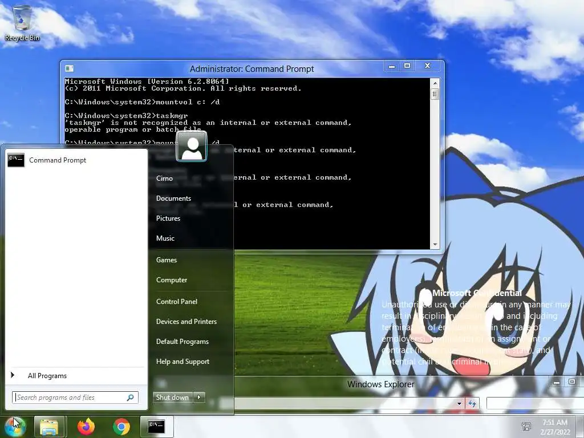Launch Firefox from the taskbar
Image resolution: width=584 pixels, height=438 pixels.
86,427
